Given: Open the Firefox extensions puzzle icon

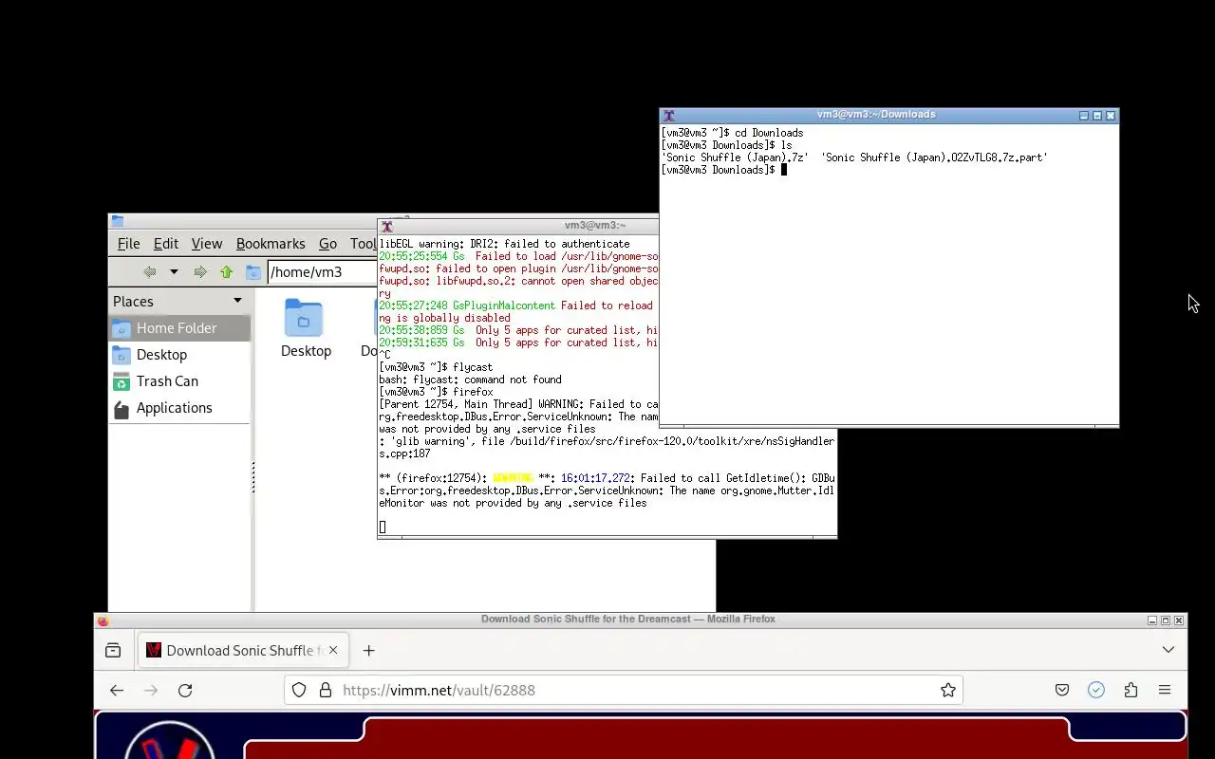Looking at the screenshot, I should coord(1131,691).
